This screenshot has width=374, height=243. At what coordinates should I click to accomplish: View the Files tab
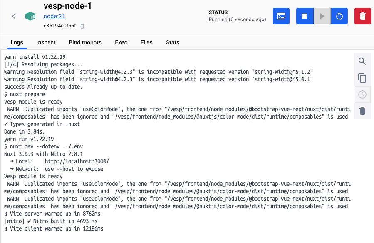pyautogui.click(x=146, y=42)
